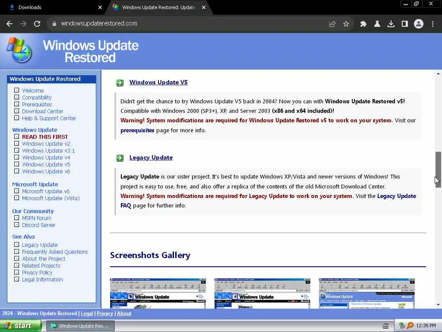442x332 pixels.
Task: Open READ THIS FIRST link
Action: (45, 137)
